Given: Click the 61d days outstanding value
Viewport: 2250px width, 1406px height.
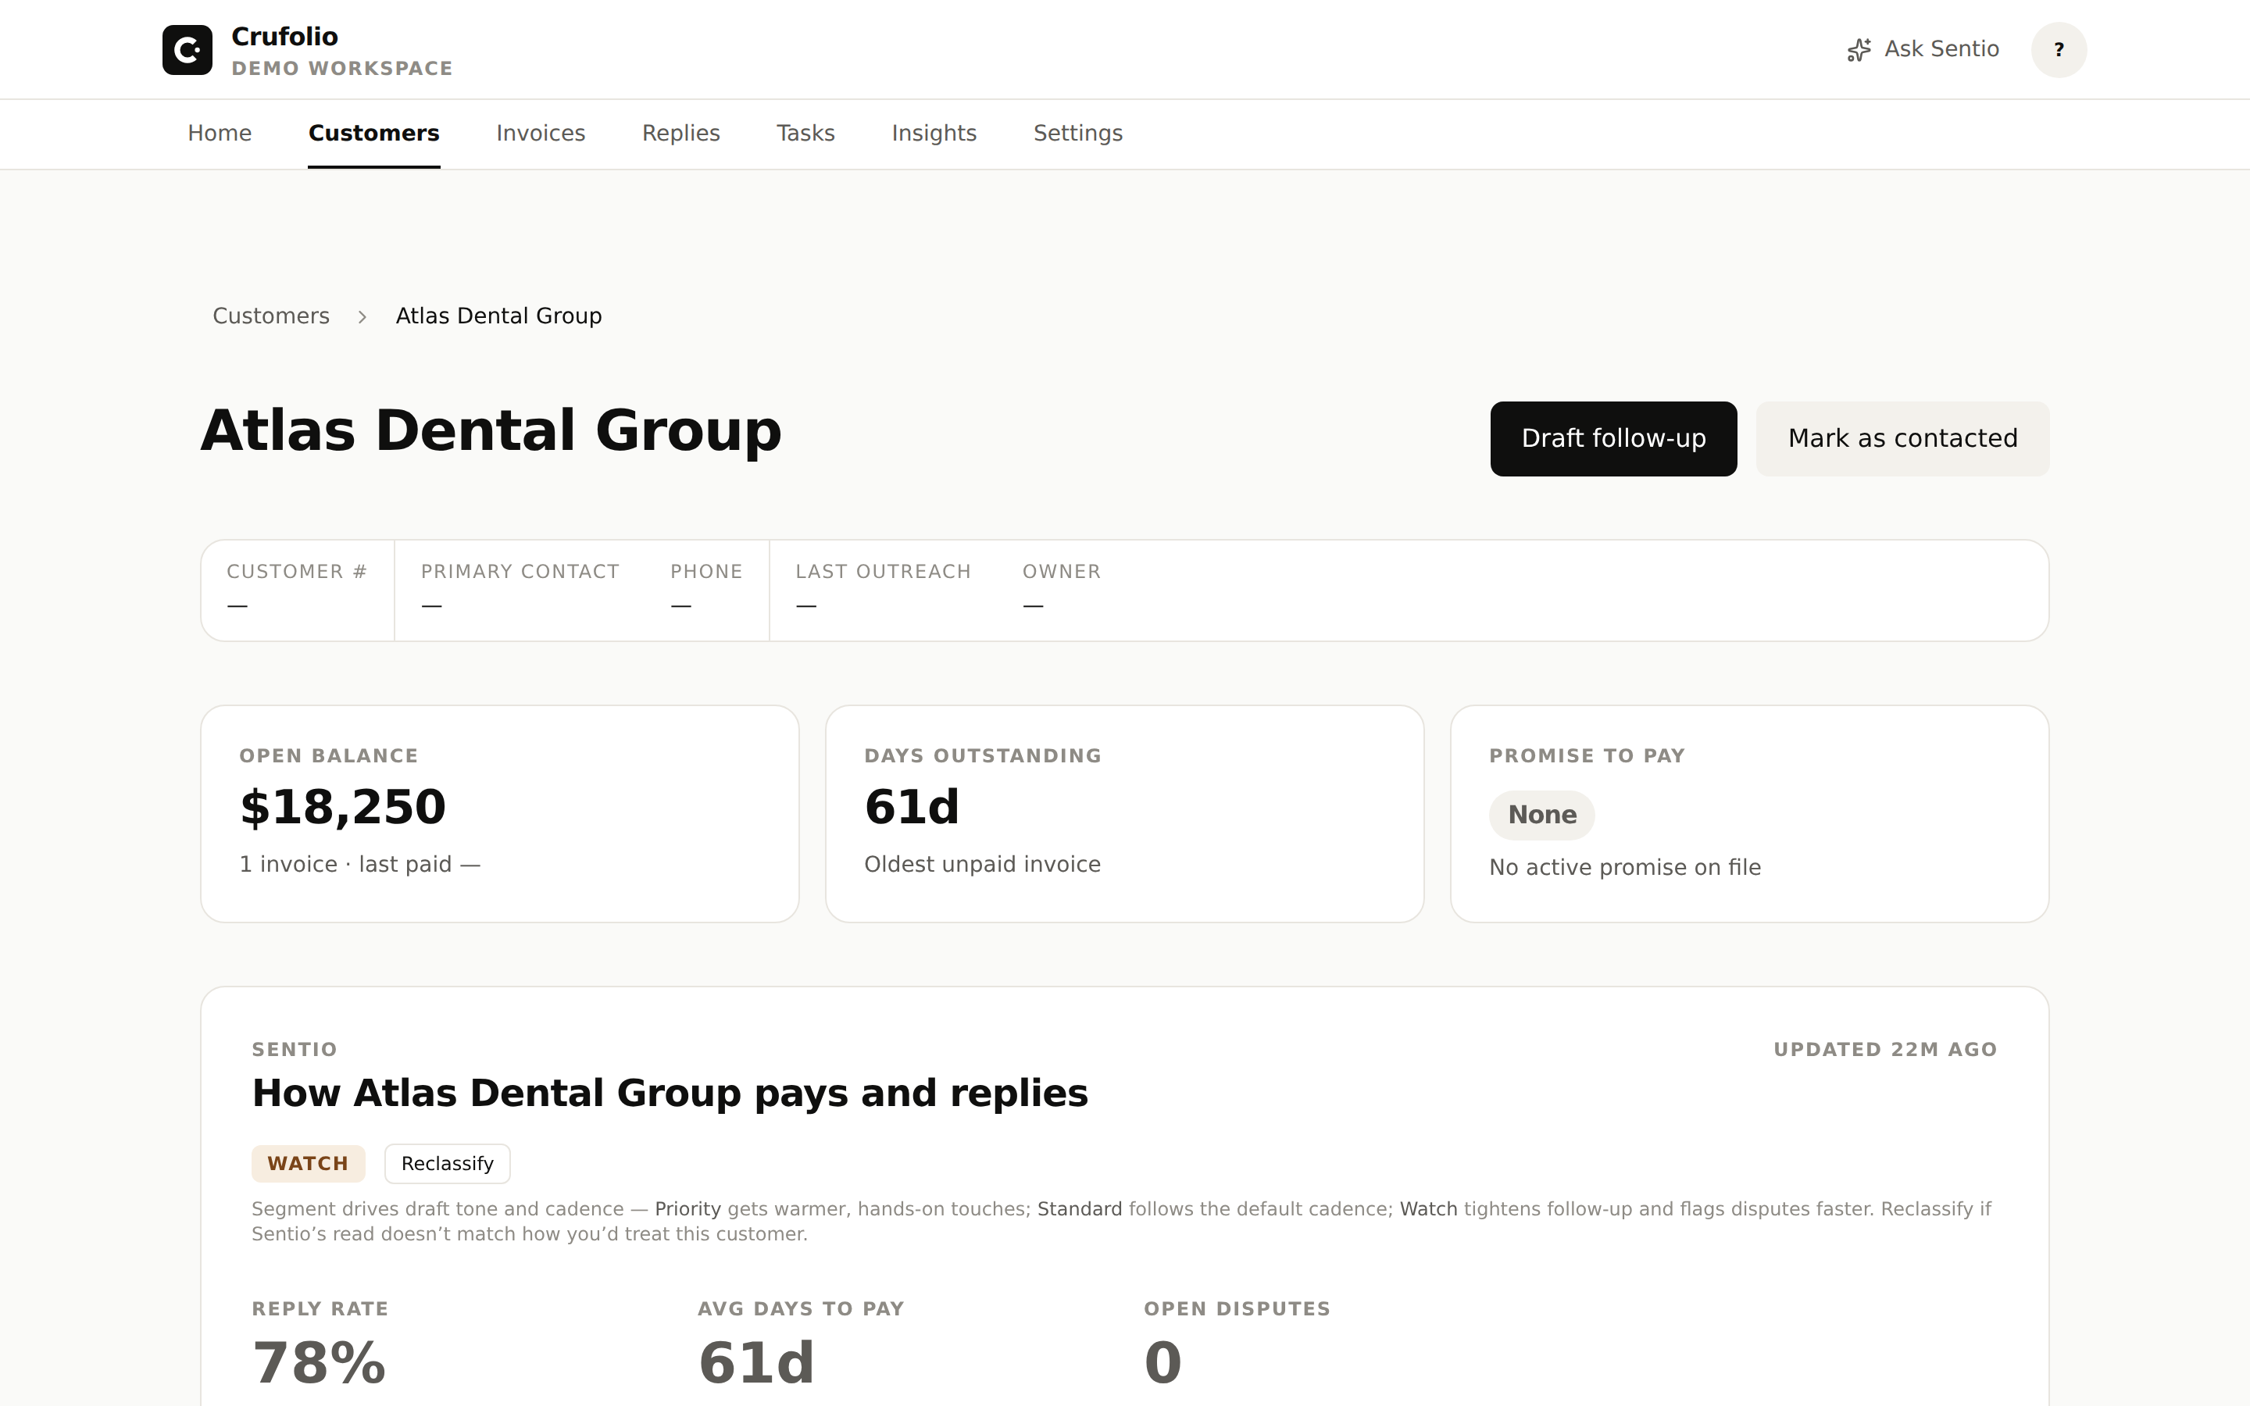Looking at the screenshot, I should (911, 806).
